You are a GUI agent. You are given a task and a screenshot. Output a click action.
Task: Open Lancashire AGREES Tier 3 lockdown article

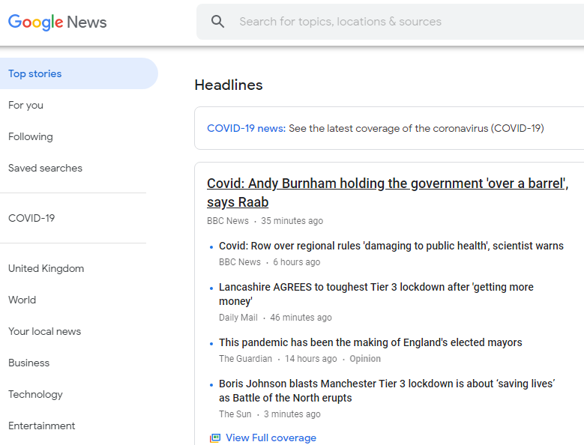click(x=376, y=294)
